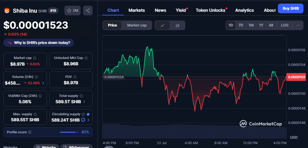Select All time range
308x148 pixels.
click(271, 25)
